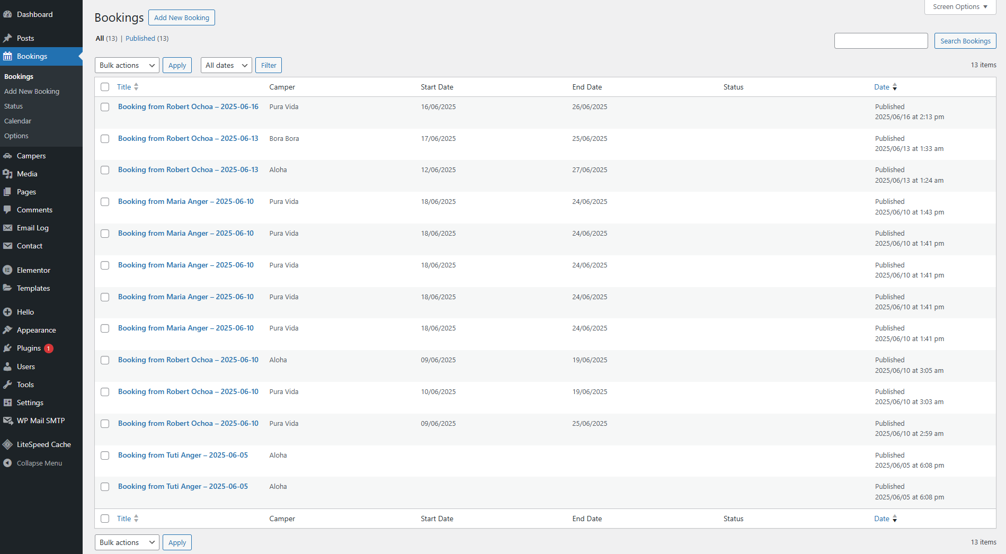Check the Robert Ochoa 2025-06-16 booking row
Screen dimensions: 1006x554
click(x=105, y=107)
